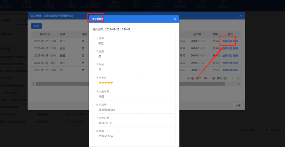Click the 出生日期 column header
Viewport: 285px width, 147px height.
tap(196, 34)
